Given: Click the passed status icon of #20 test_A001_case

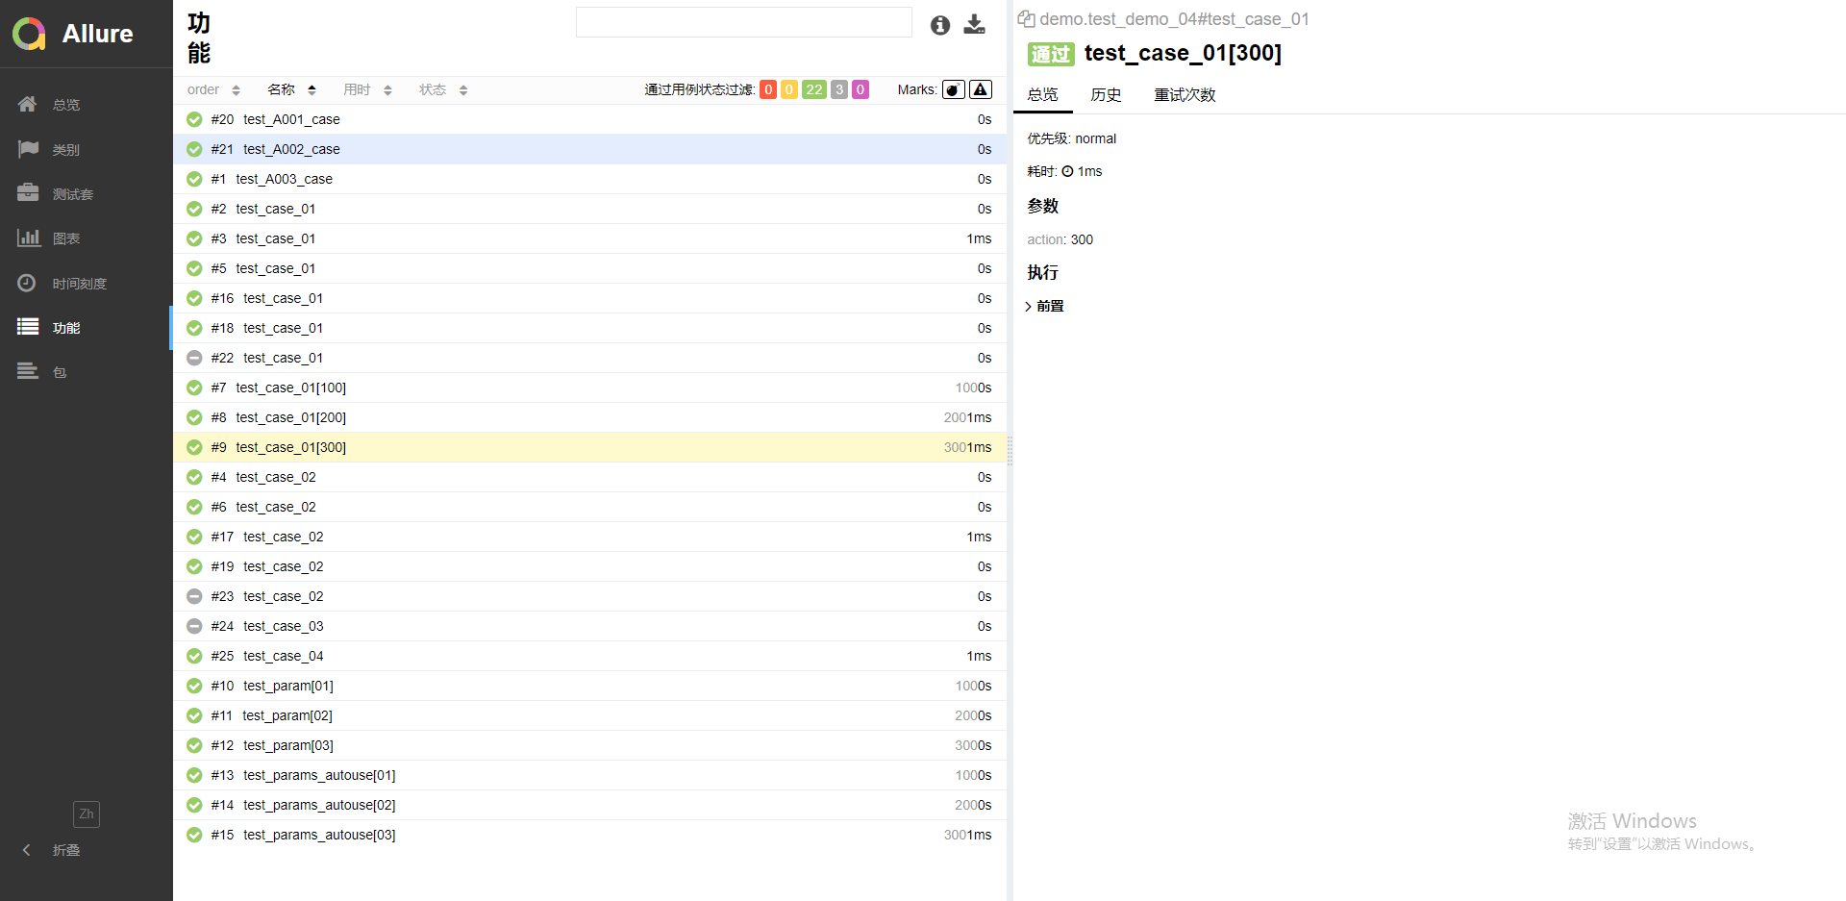Looking at the screenshot, I should tap(194, 119).
